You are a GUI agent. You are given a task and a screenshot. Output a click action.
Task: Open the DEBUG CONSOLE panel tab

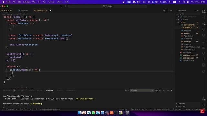(x=35, y=90)
